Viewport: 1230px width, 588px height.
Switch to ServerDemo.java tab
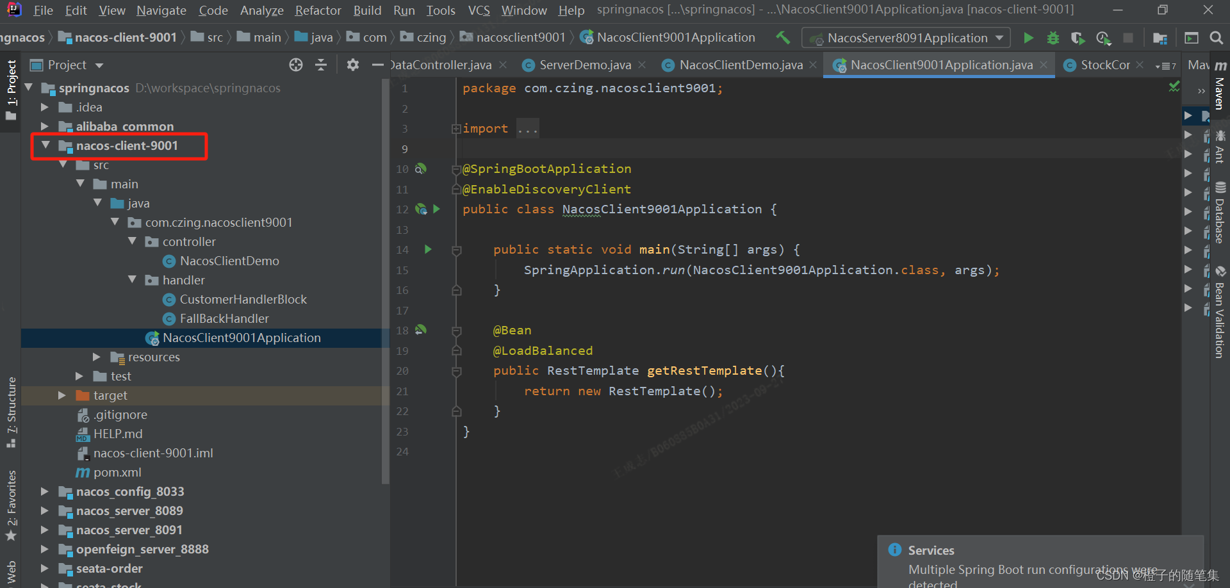pyautogui.click(x=584, y=65)
